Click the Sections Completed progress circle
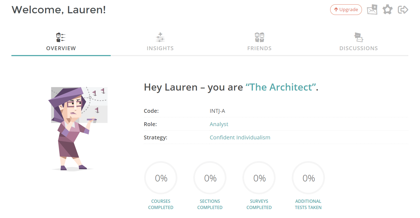The width and height of the screenshot is (420, 218). click(210, 178)
